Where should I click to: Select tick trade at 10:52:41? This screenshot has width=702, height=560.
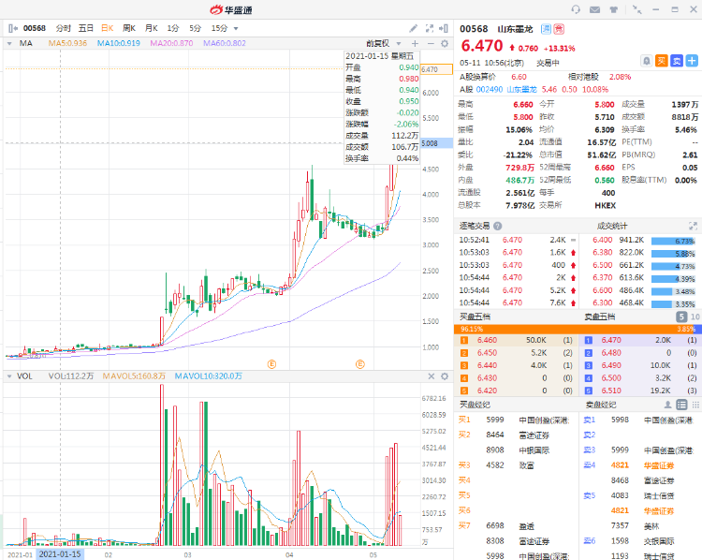(516, 240)
